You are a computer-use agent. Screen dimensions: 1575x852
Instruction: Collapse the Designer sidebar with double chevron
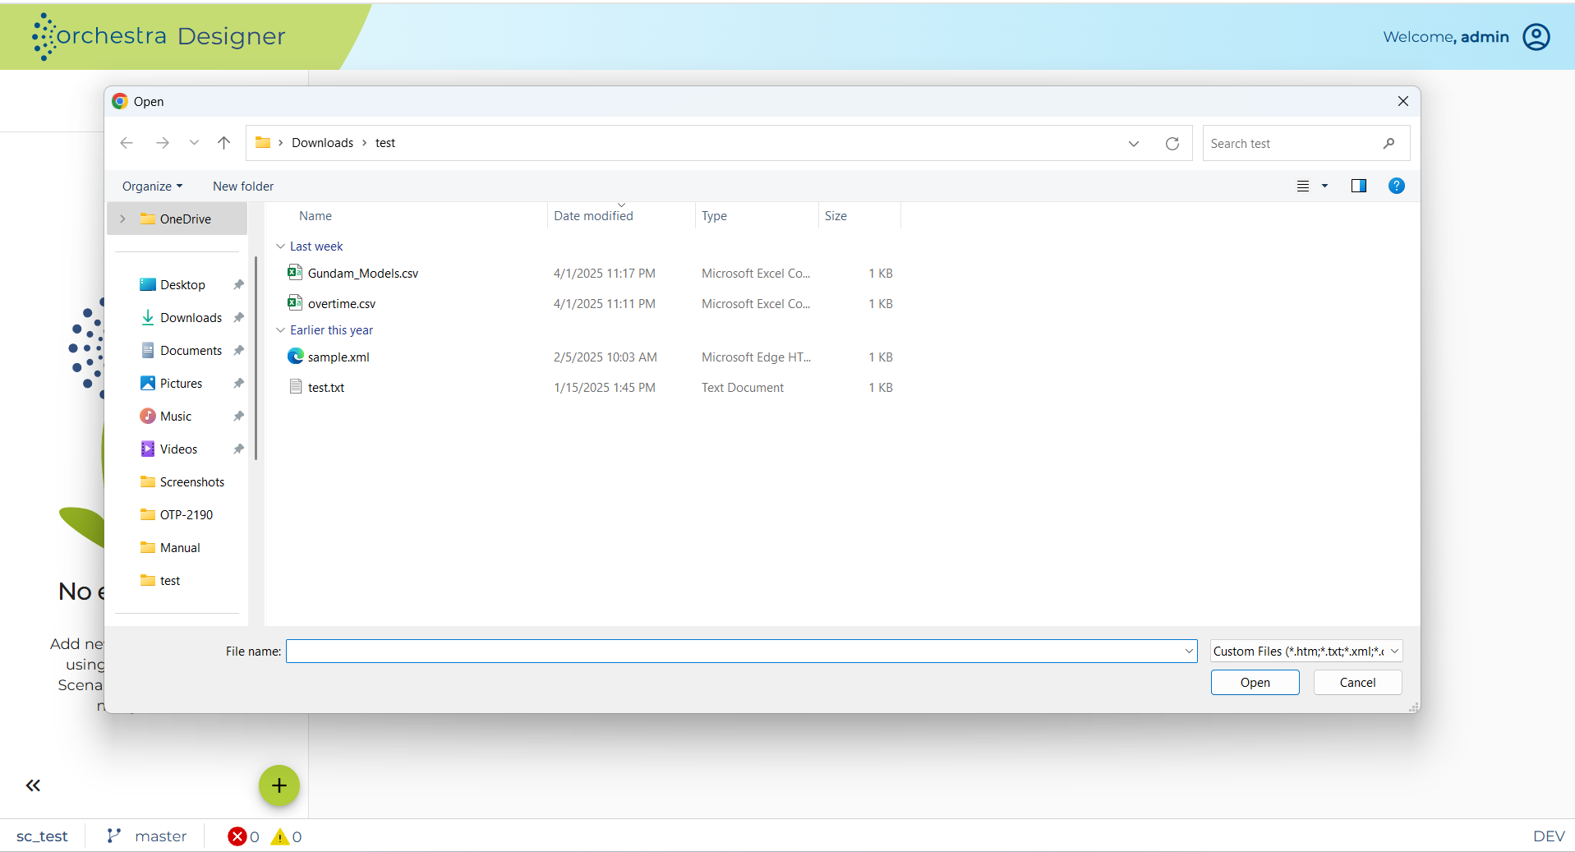tap(33, 786)
